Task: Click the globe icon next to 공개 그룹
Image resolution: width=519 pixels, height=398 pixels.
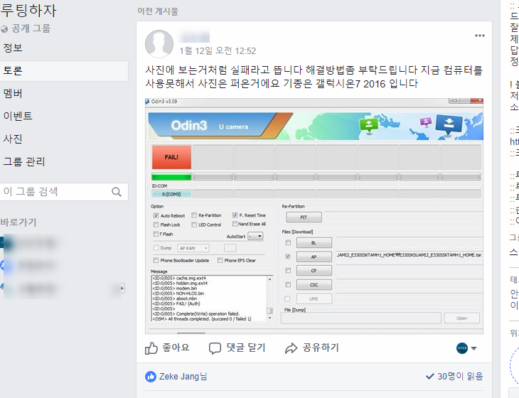Action: (x=5, y=29)
